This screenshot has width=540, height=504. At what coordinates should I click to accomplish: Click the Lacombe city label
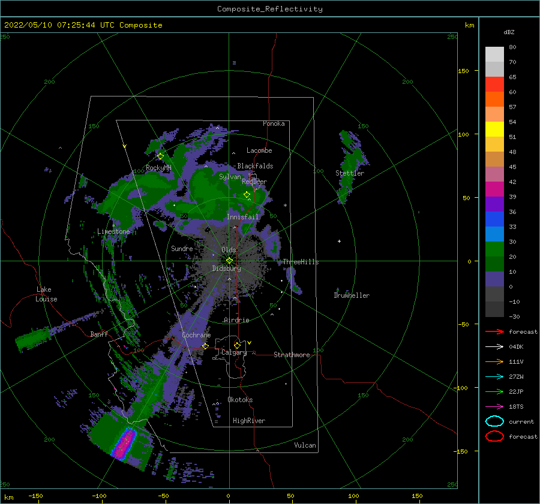(259, 150)
